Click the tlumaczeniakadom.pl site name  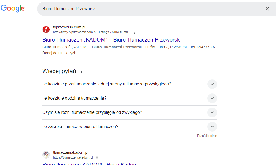[x=71, y=152]
